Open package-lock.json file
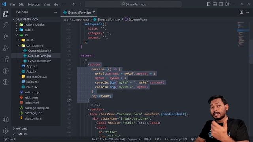The image size is (253, 142). [37, 108]
